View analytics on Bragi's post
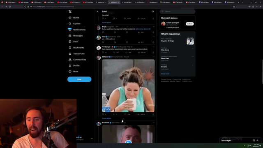The height and width of the screenshot is (148, 263). tap(141, 32)
